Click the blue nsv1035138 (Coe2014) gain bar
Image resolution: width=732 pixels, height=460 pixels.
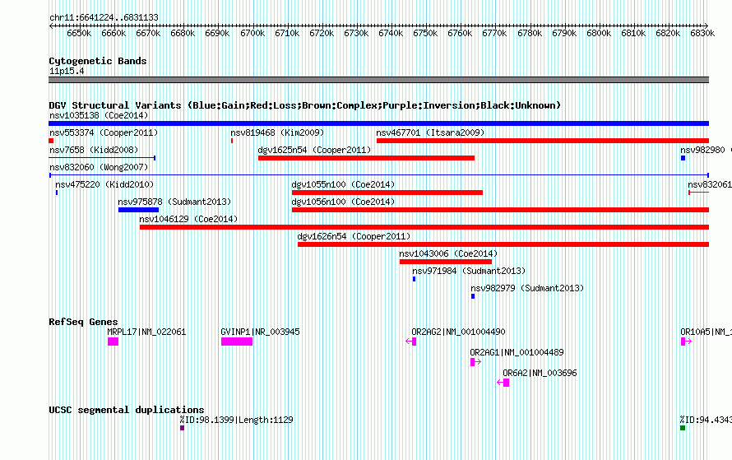[x=378, y=123]
